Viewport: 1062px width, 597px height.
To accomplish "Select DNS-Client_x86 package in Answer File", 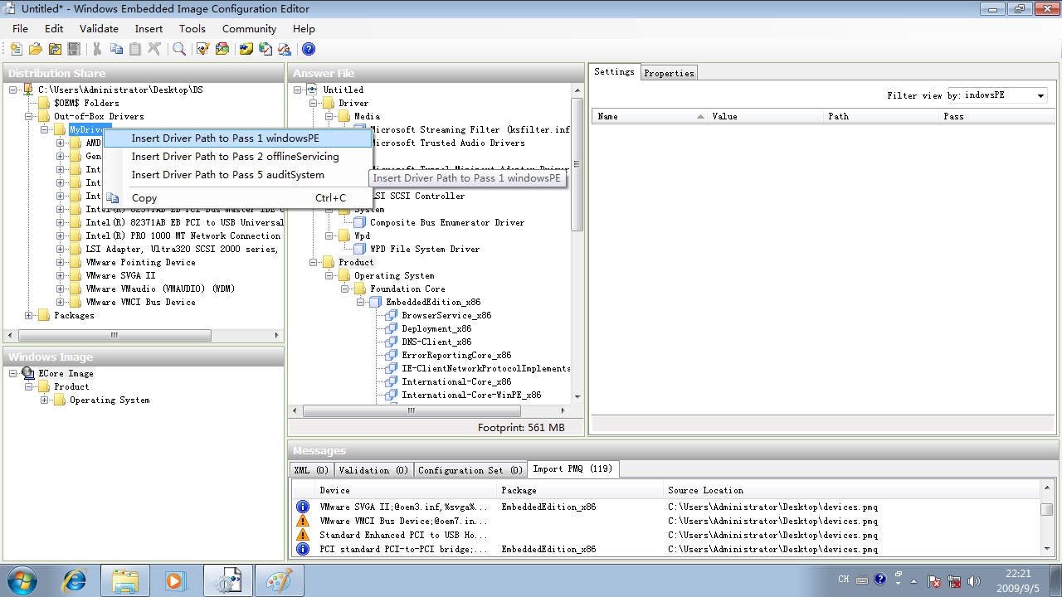I will (436, 342).
